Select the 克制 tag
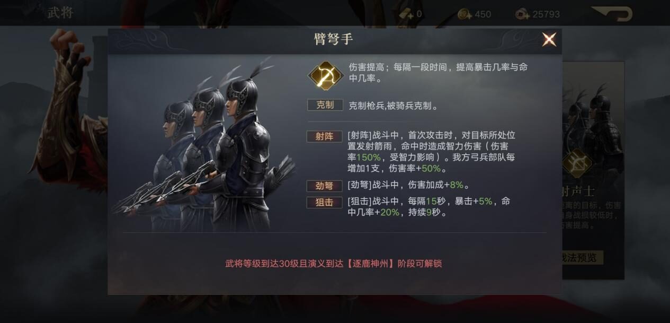The height and width of the screenshot is (323, 670). 325,105
